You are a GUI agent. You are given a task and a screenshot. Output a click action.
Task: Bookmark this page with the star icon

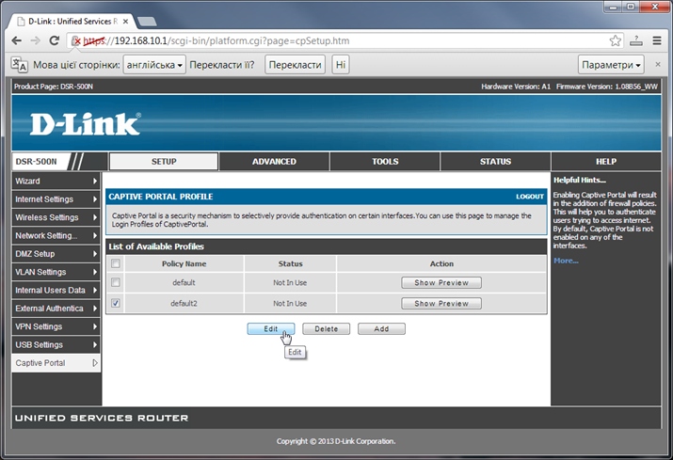coord(616,41)
